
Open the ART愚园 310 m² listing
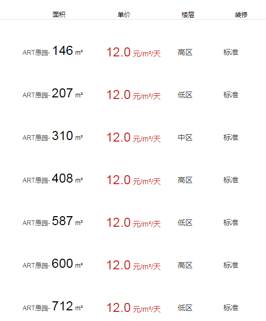click(52, 136)
